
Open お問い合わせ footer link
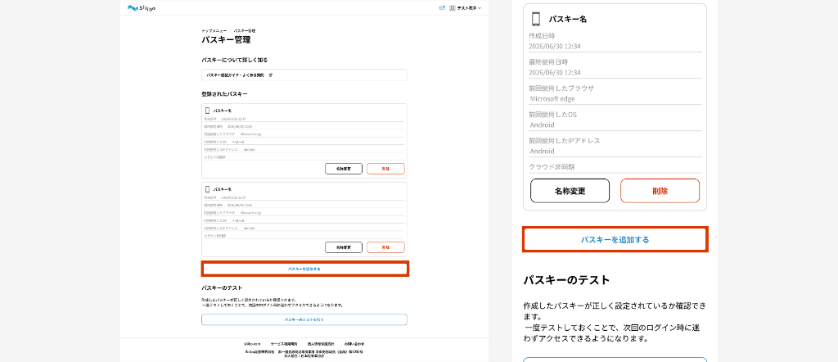click(355, 343)
